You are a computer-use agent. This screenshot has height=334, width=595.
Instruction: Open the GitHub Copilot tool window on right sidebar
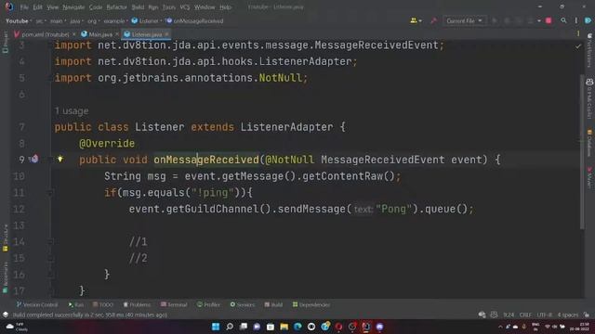pyautogui.click(x=589, y=98)
